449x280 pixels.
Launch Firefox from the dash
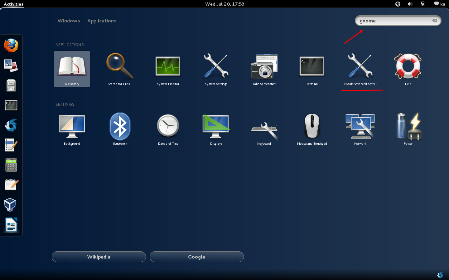pyautogui.click(x=11, y=45)
